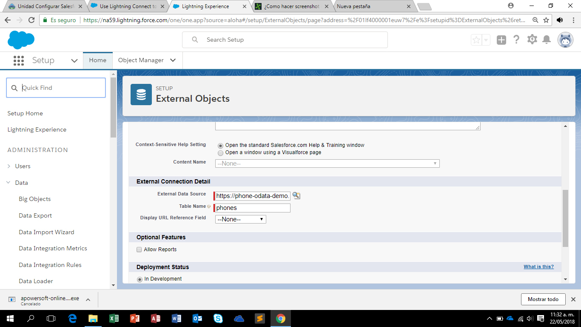This screenshot has height=327, width=581.
Task: Click the External Objects database icon
Action: [141, 95]
